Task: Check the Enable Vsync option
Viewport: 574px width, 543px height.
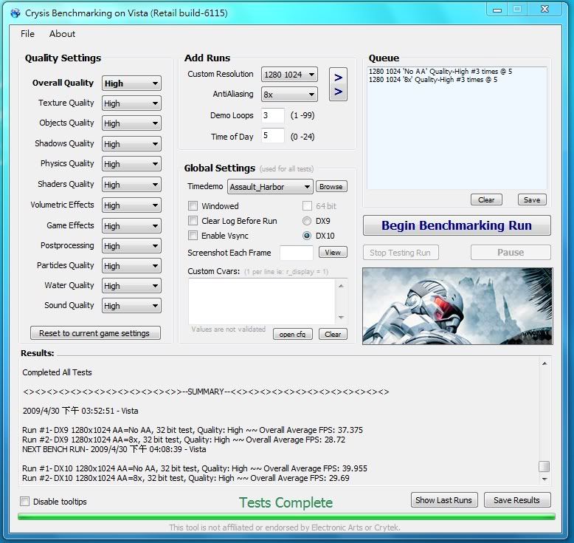Action: [x=193, y=236]
